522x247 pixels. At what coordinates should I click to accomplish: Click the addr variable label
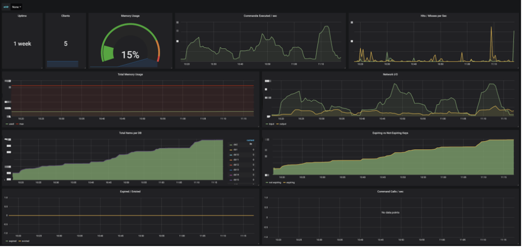[6, 7]
